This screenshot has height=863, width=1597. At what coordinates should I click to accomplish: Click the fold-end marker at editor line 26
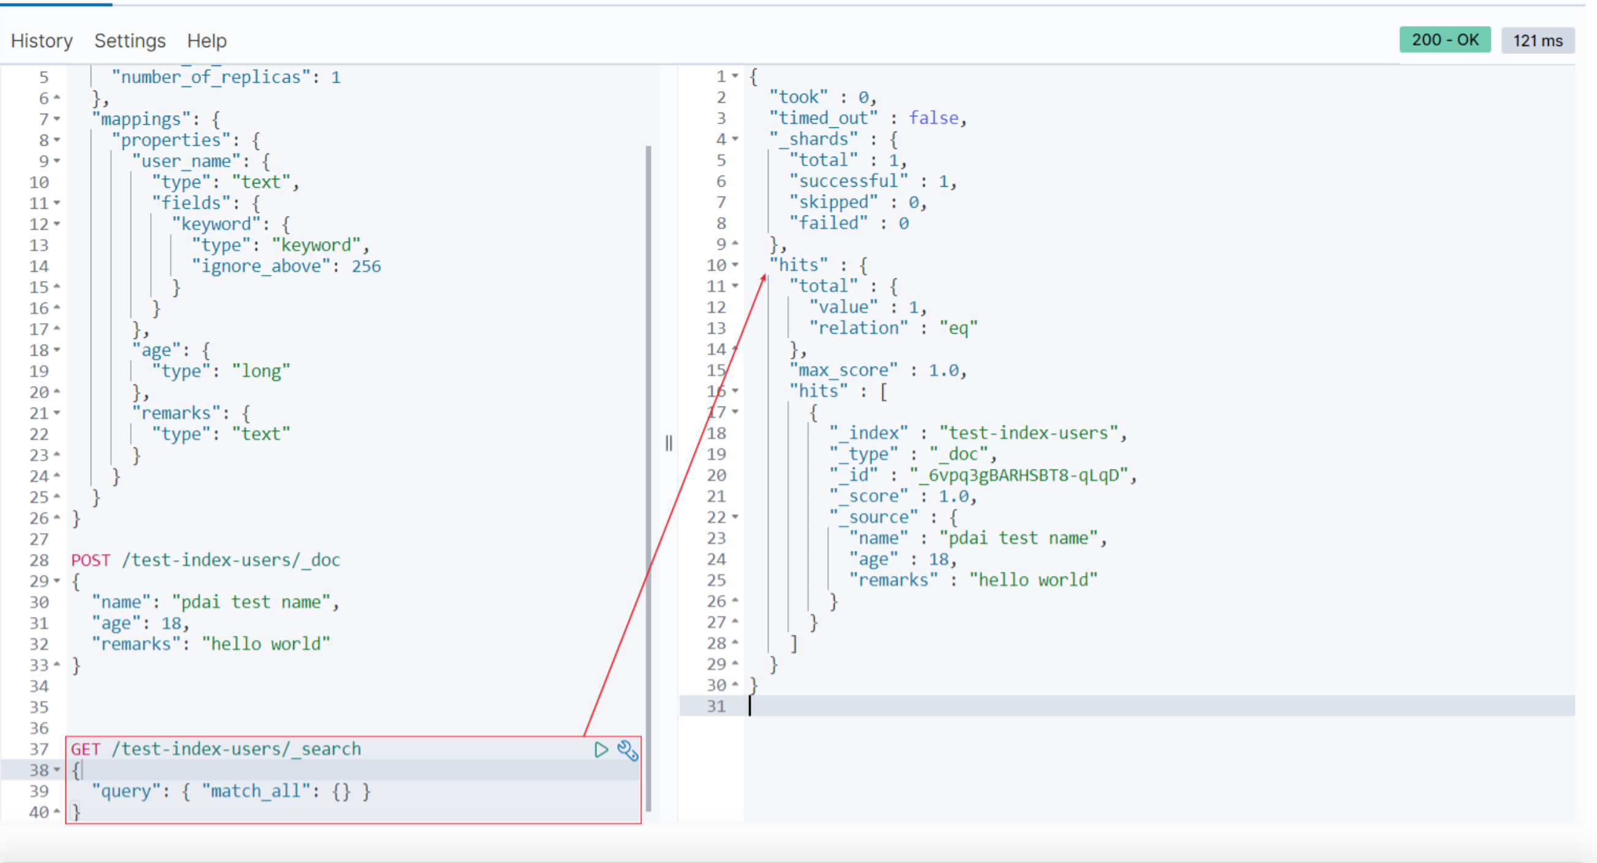57,517
